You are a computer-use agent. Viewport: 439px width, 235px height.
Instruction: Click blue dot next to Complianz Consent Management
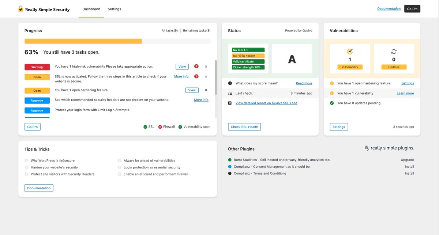tap(230, 167)
